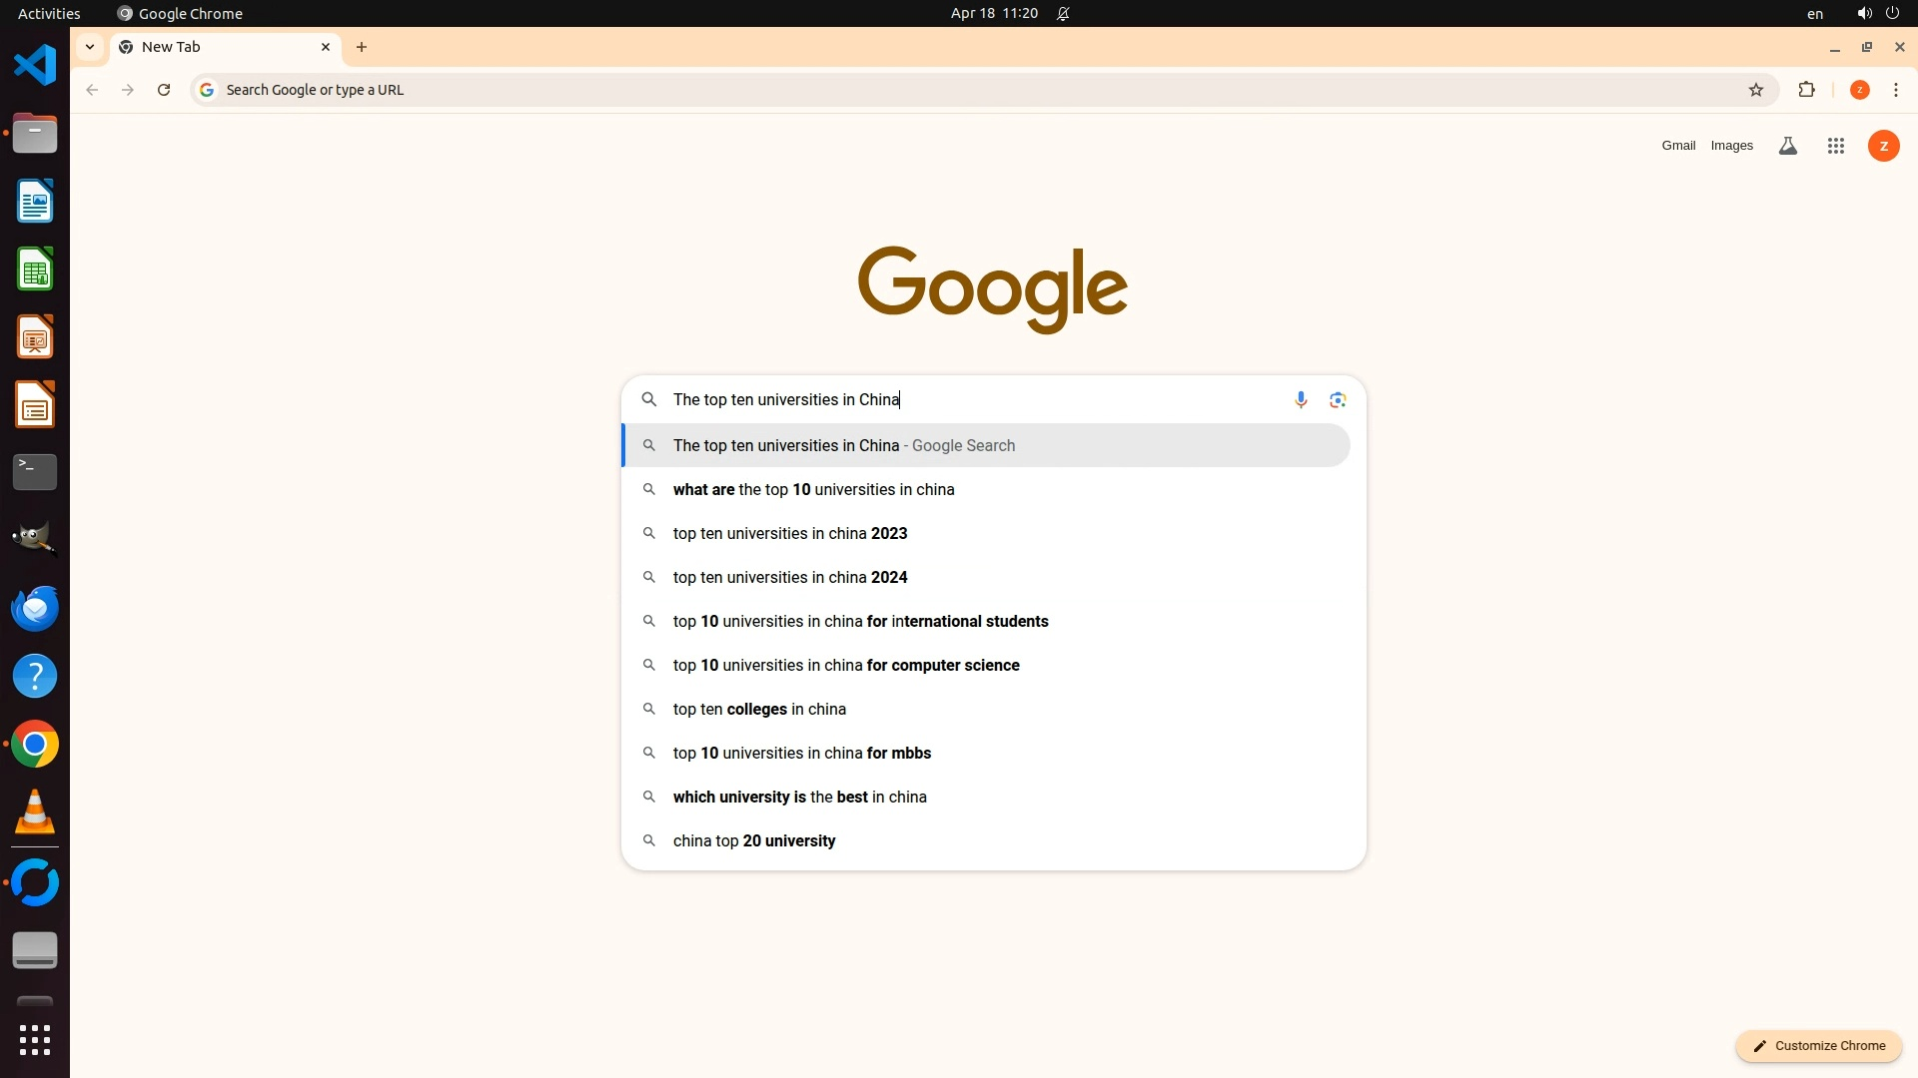Expand the tab search dropdown arrow

click(x=90, y=47)
